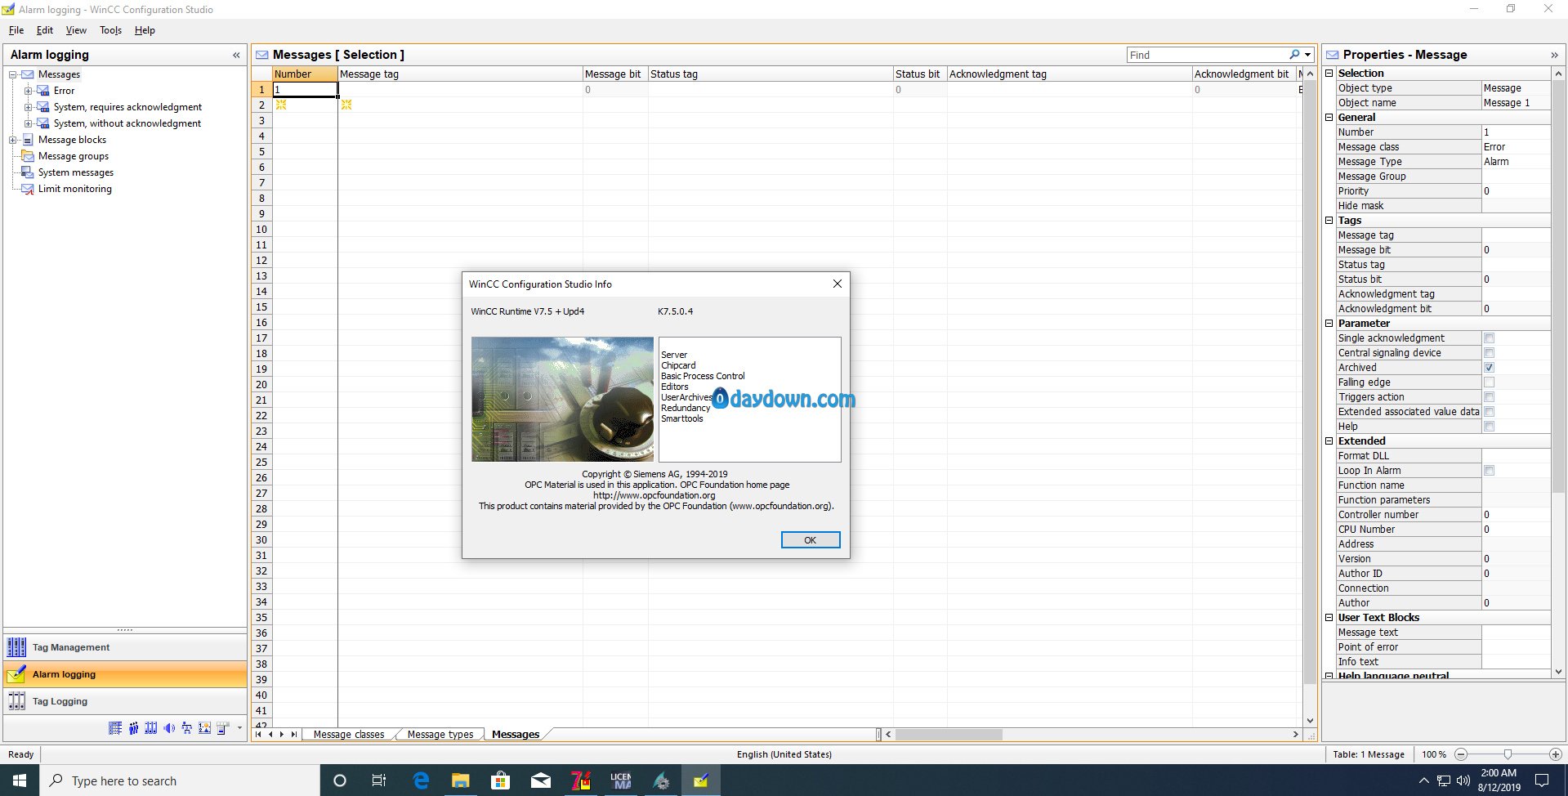The width and height of the screenshot is (1568, 796).
Task: Expand System, requires acknowledgment node
Action: point(29,107)
